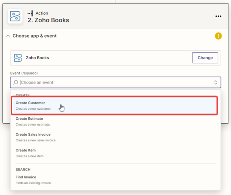Click the small Zoho Books icon in app field

click(18, 58)
